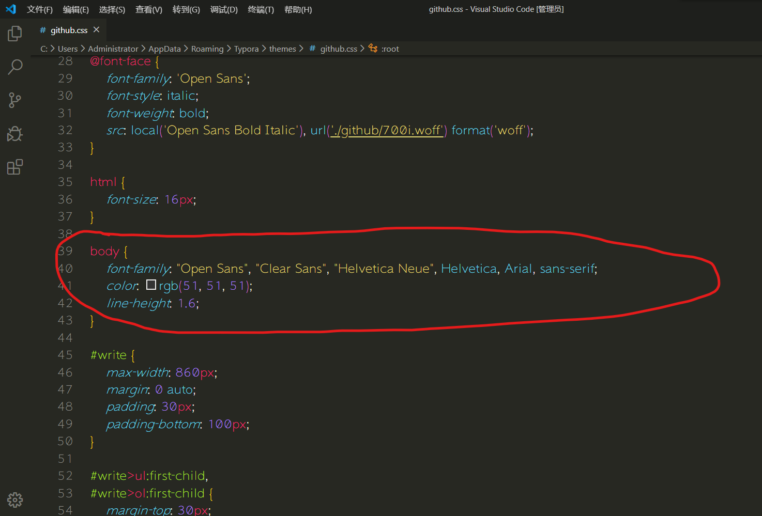Click the line-height property name

coord(138,303)
